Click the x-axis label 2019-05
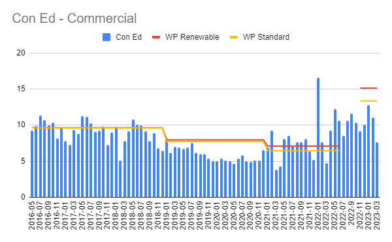Viewport: 392px width, 242px height. coord(183,215)
